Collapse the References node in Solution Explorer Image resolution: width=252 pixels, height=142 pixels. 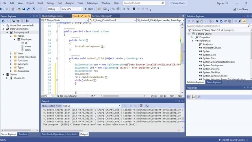tap(192, 41)
